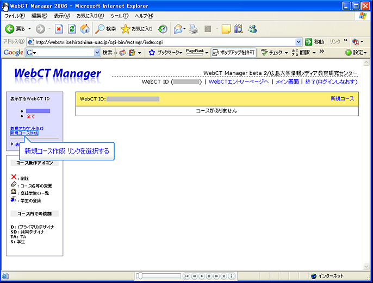Click the Google toolbar search input
The height and width of the screenshot is (283, 373).
63,53
